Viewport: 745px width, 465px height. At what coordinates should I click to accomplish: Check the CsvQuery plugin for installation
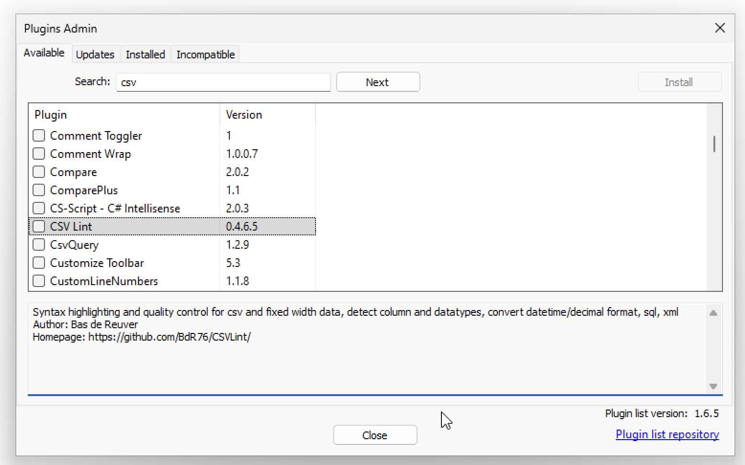39,244
